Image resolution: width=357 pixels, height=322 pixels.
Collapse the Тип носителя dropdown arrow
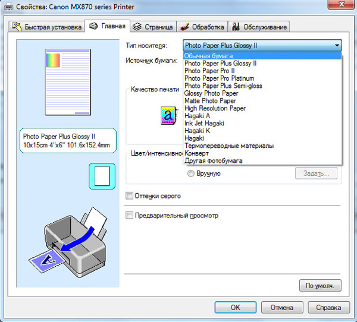(x=337, y=46)
